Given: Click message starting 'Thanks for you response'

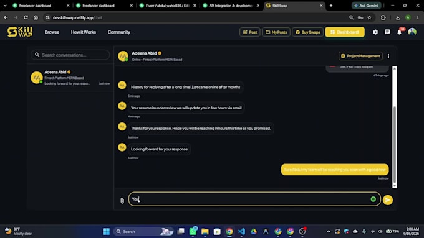Looking at the screenshot, I should [x=201, y=128].
